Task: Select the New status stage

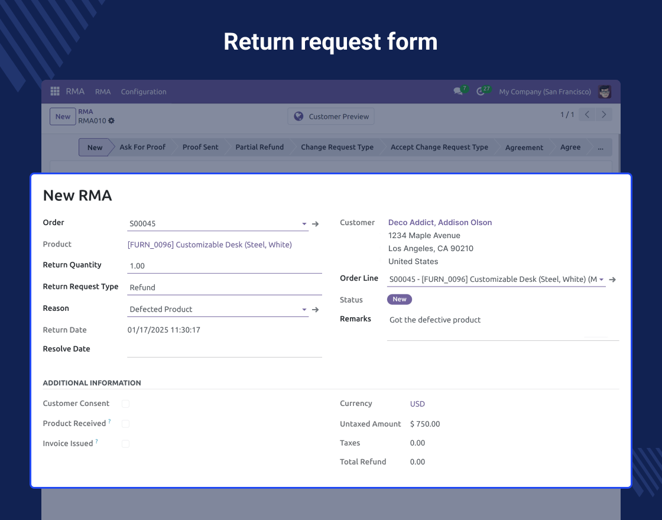Action: coord(95,147)
